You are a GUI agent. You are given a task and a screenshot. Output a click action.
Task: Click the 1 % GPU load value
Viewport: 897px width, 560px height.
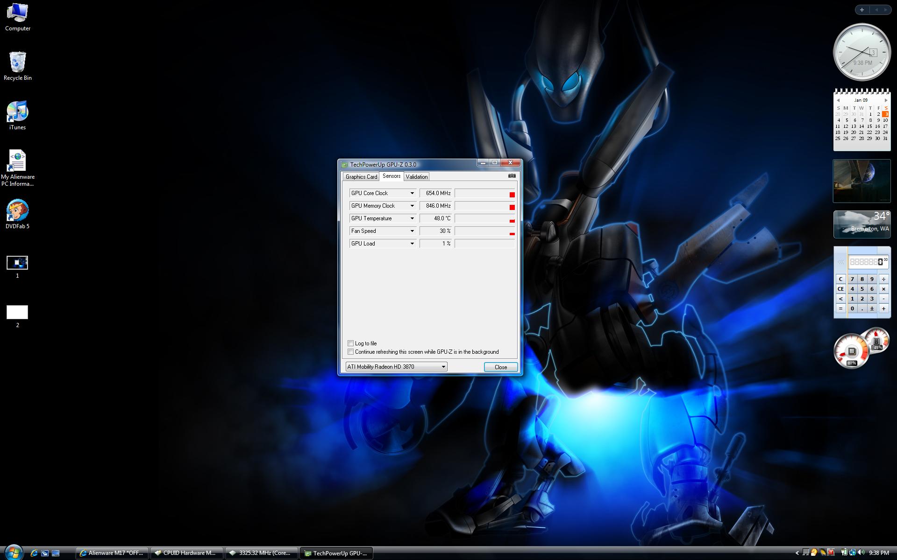click(x=436, y=244)
